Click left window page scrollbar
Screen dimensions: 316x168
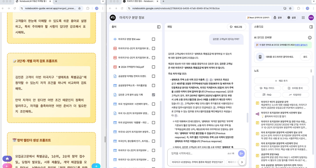pyautogui.click(x=105, y=139)
